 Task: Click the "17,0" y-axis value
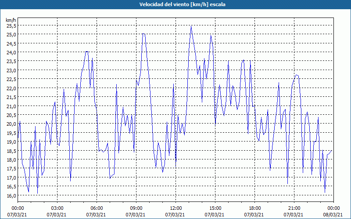tap(11, 178)
